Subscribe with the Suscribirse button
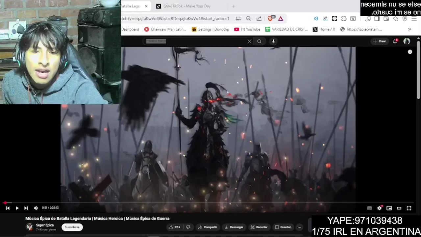 [72, 227]
